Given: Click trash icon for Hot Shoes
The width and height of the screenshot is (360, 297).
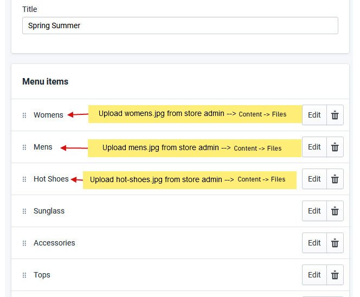Looking at the screenshot, I should coord(335,179).
